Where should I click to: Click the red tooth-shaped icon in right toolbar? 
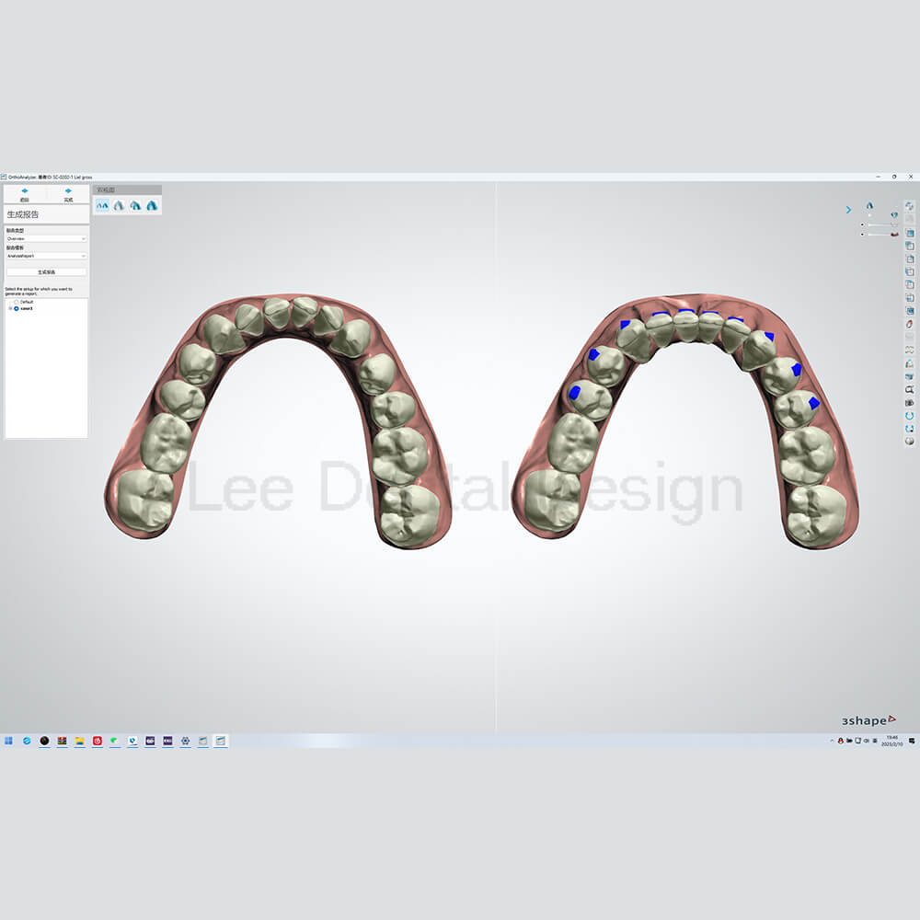point(910,324)
